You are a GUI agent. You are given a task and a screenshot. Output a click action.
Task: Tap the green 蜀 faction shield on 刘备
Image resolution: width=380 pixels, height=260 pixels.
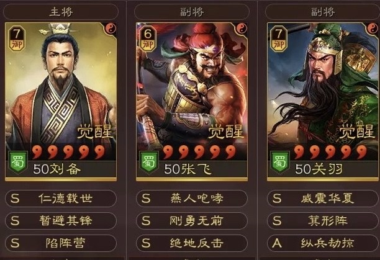tap(18, 162)
